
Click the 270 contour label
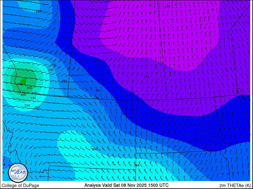(x=168, y=6)
